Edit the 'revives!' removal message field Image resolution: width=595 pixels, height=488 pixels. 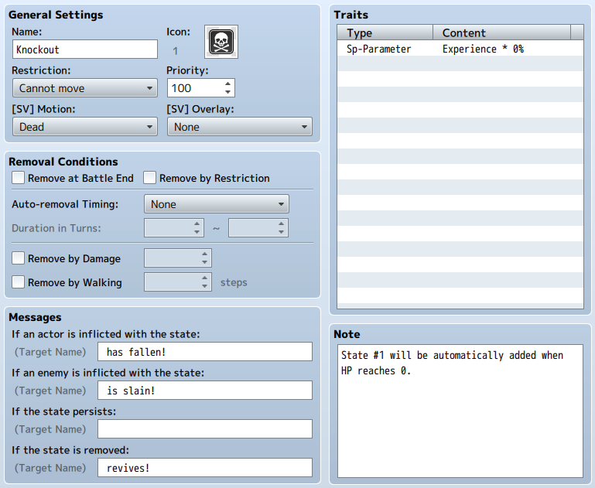(x=205, y=468)
